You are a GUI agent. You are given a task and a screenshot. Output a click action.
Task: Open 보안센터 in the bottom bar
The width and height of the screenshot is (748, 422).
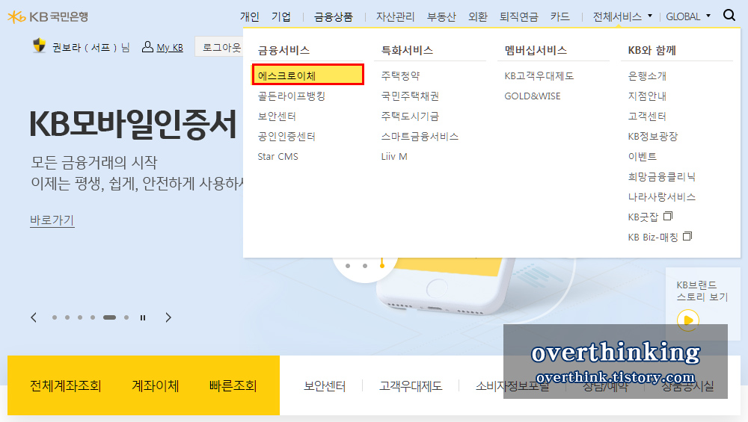tap(325, 386)
